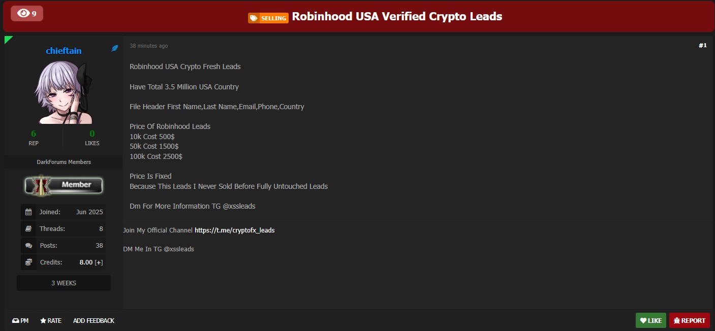The height and width of the screenshot is (331, 715).
Task: Click the calendar icon next to Joined
Action: [28, 212]
